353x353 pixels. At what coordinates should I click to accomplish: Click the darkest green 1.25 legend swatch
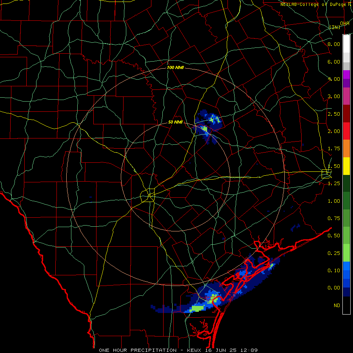(346, 184)
